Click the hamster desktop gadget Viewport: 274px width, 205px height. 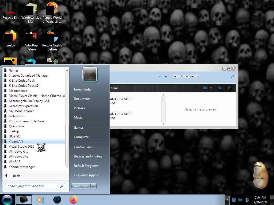[261, 175]
